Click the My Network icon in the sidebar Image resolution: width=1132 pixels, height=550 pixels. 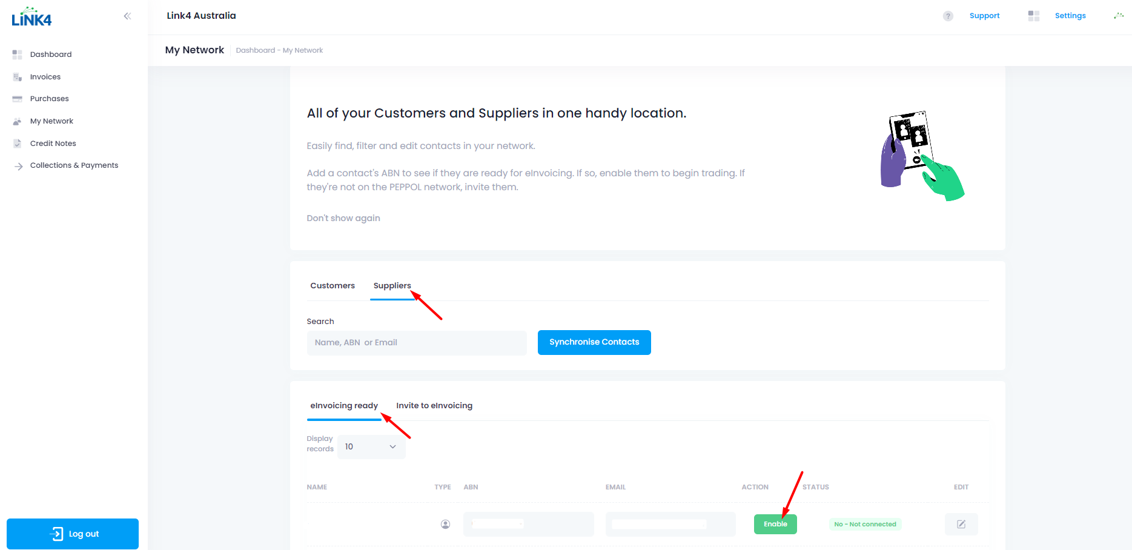click(x=17, y=121)
